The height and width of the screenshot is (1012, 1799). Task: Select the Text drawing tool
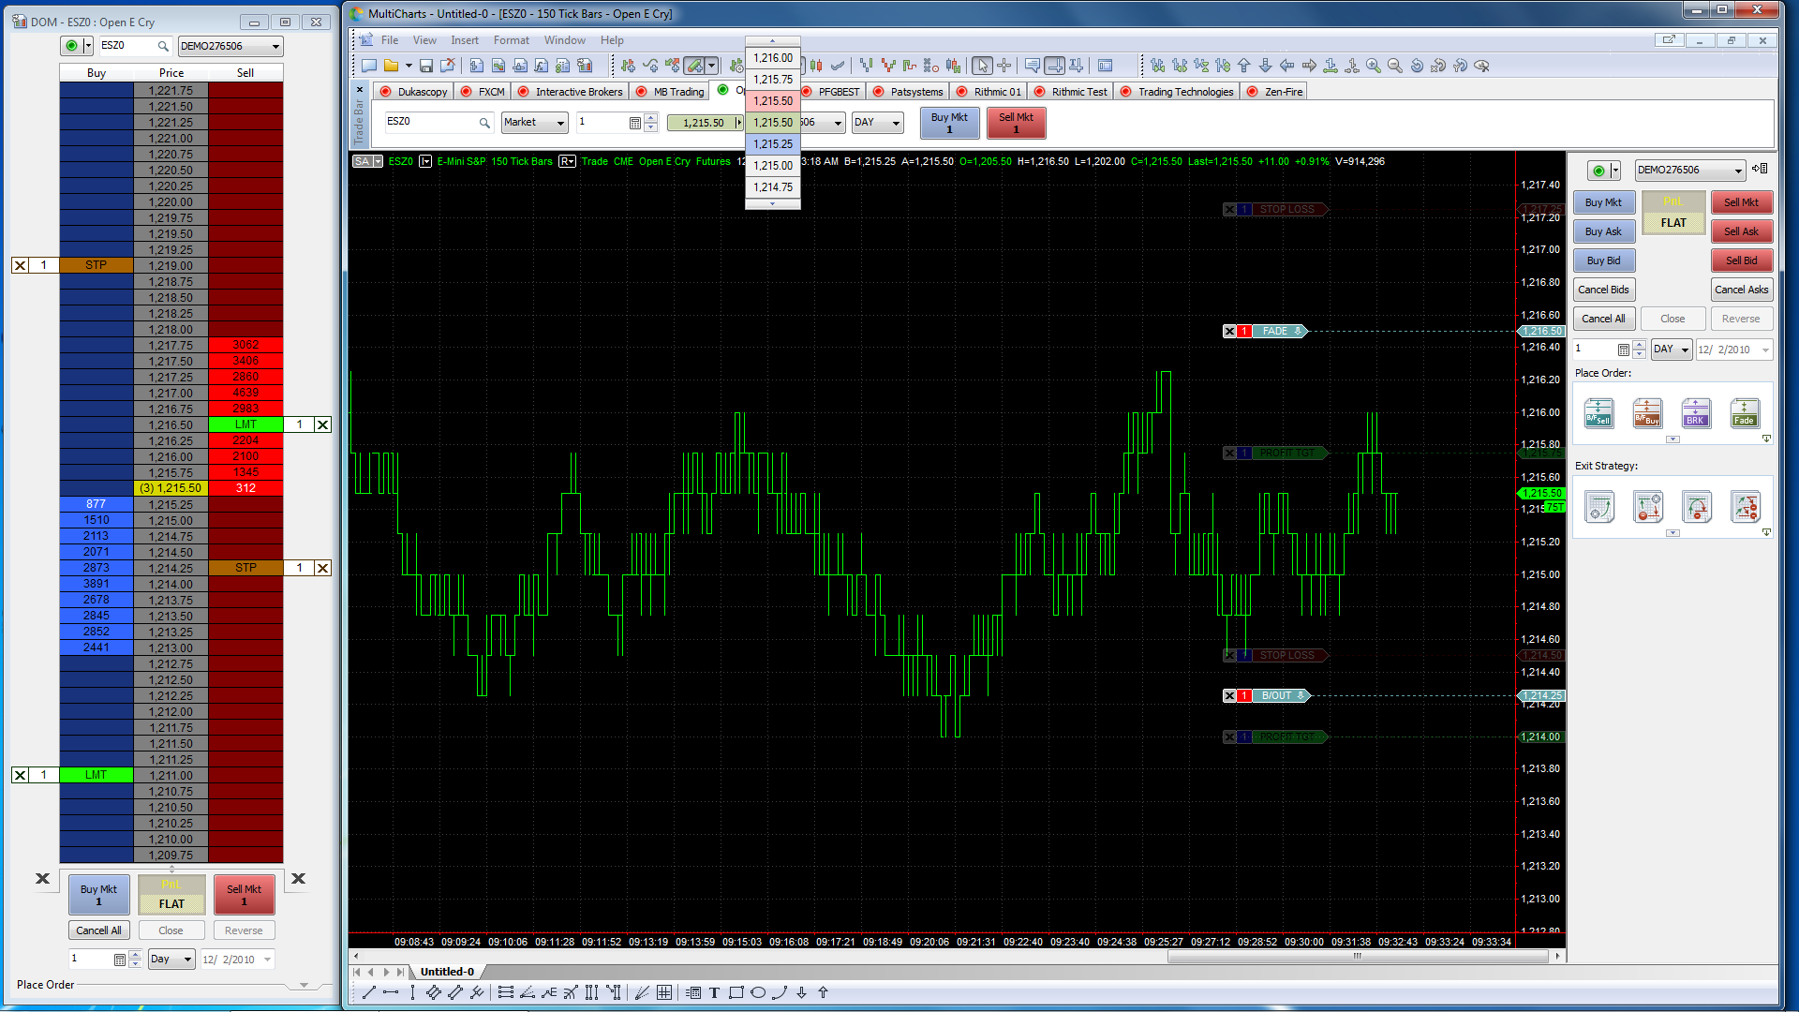tap(714, 992)
